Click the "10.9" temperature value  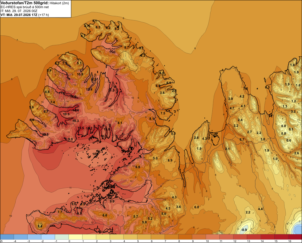(80, 74)
